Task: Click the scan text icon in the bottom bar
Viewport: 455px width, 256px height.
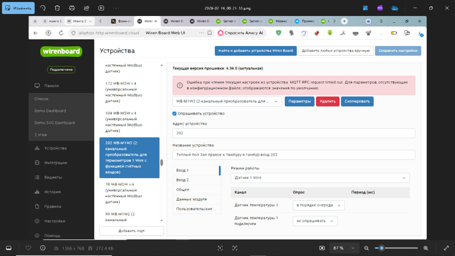Action: (x=235, y=248)
